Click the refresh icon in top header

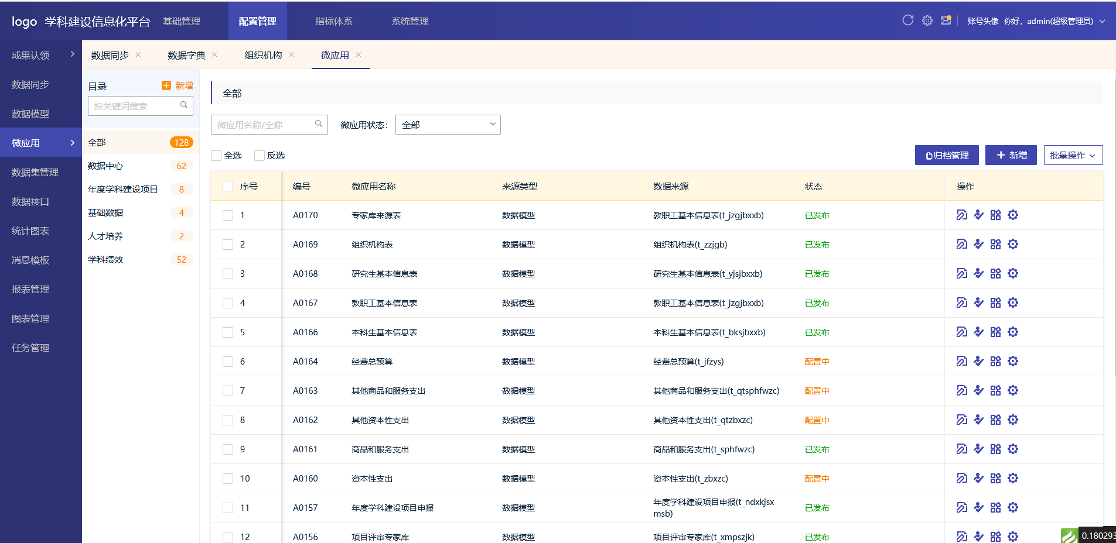coord(908,20)
